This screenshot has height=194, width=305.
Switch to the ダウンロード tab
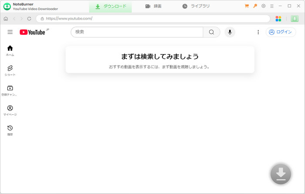pos(111,7)
